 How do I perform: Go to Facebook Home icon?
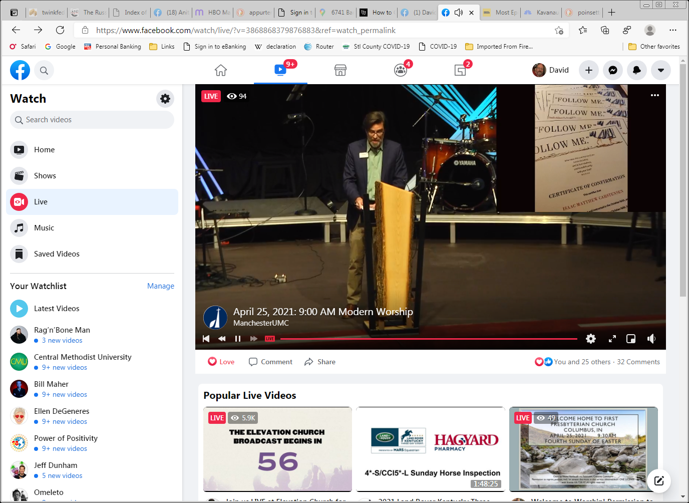[x=221, y=70]
